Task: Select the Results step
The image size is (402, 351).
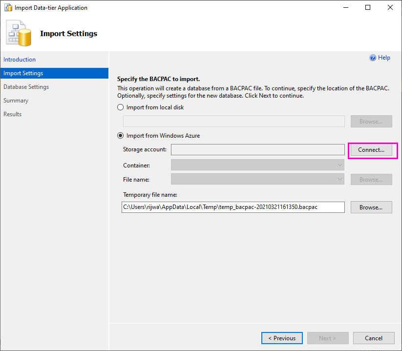Action: click(12, 114)
